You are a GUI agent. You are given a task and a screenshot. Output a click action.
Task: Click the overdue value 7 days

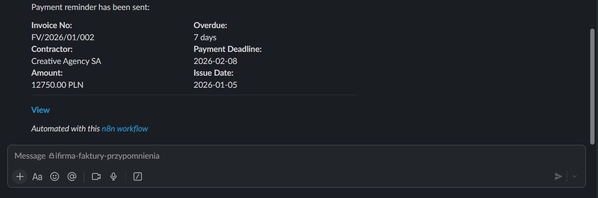[x=205, y=38]
